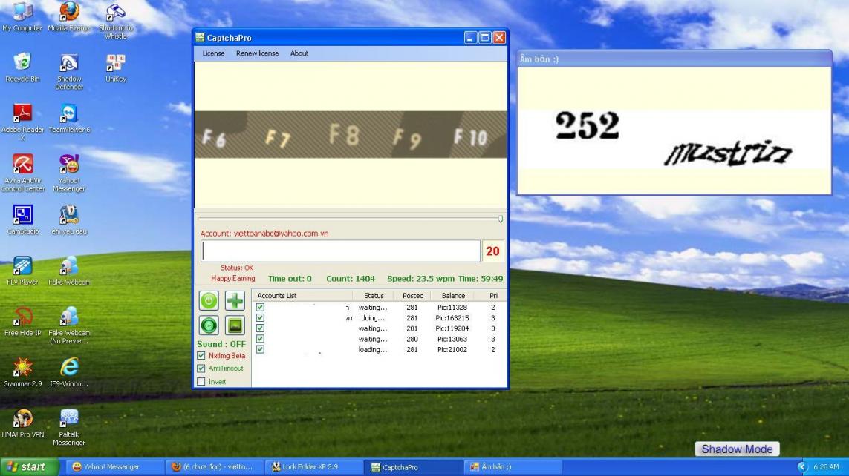The height and width of the screenshot is (476, 849).
Task: Switch to Âm bản taskbar item
Action: coord(513,467)
